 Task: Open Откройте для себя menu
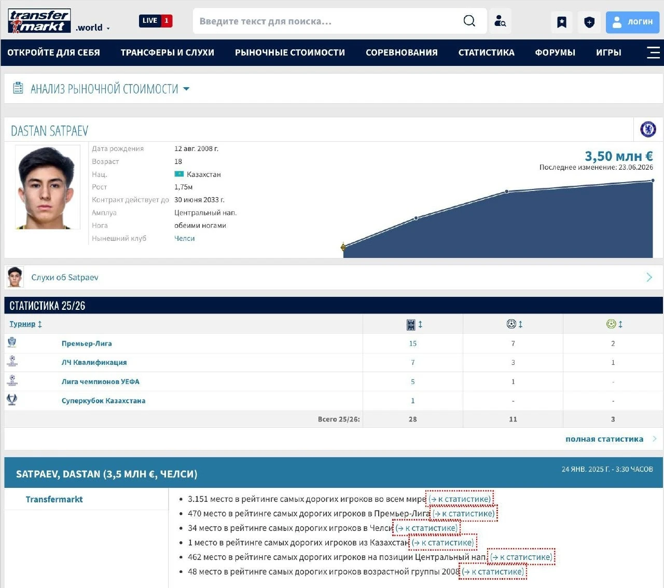point(53,52)
